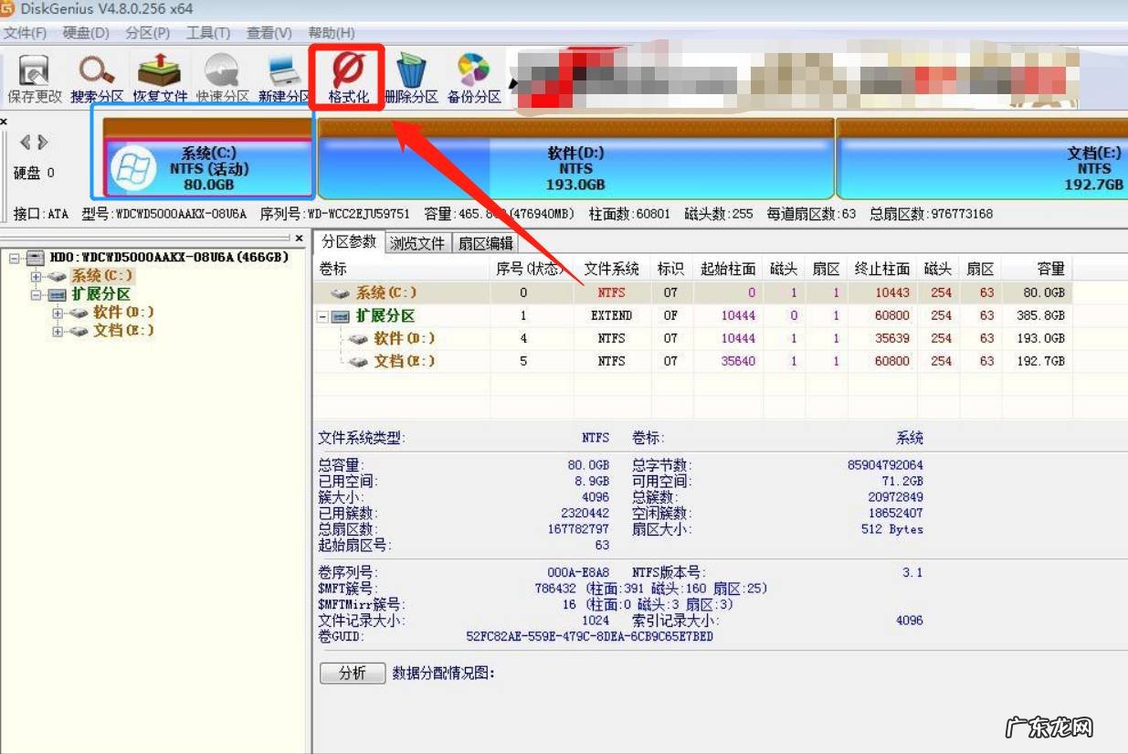Expand the 系统(C:) node in tree
This screenshot has width=1128, height=754.
coord(37,276)
